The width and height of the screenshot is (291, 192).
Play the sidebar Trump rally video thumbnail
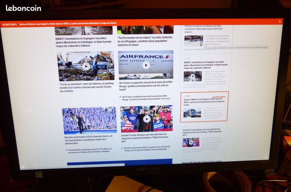click(191, 142)
